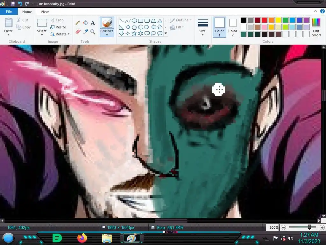Screen dimensions: 326x245
Task: Open Paint Help
Action: [322, 11]
